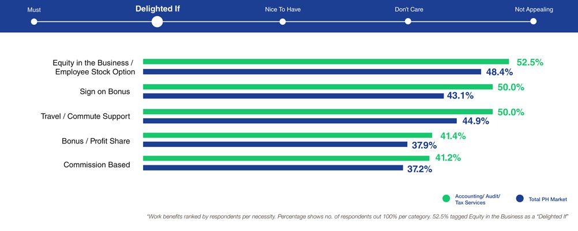
Task: Select the Nice To Have slider dot
Action: coord(283,21)
